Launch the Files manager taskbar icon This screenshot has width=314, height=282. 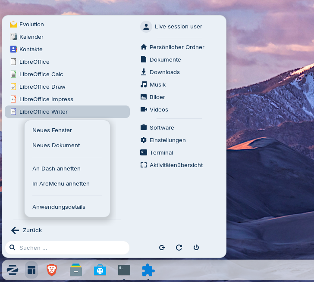click(x=76, y=270)
